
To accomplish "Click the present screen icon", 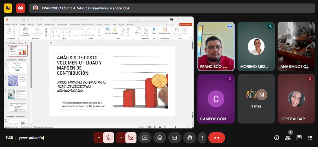I will pyautogui.click(x=145, y=138).
